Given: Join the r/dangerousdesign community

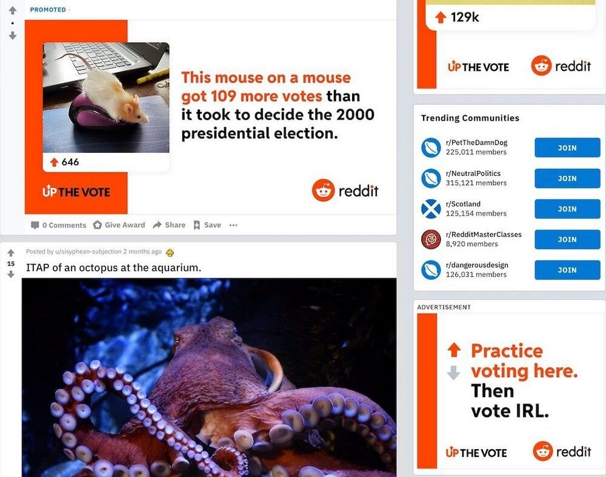Looking at the screenshot, I should [x=567, y=270].
